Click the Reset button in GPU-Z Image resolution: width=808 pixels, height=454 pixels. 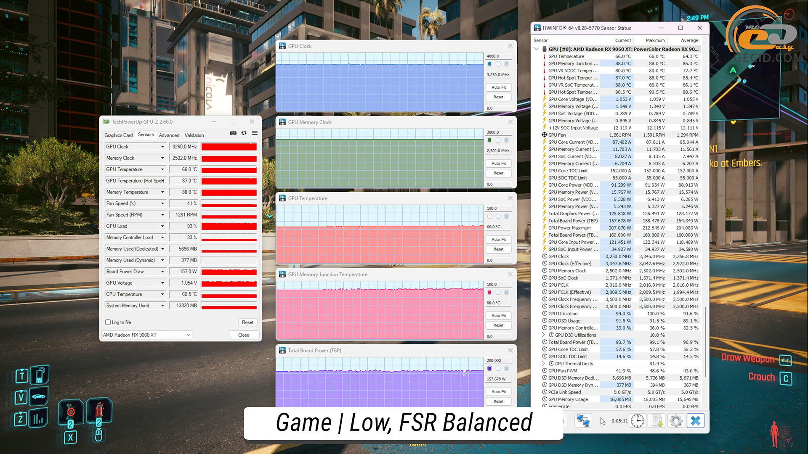[x=247, y=322]
